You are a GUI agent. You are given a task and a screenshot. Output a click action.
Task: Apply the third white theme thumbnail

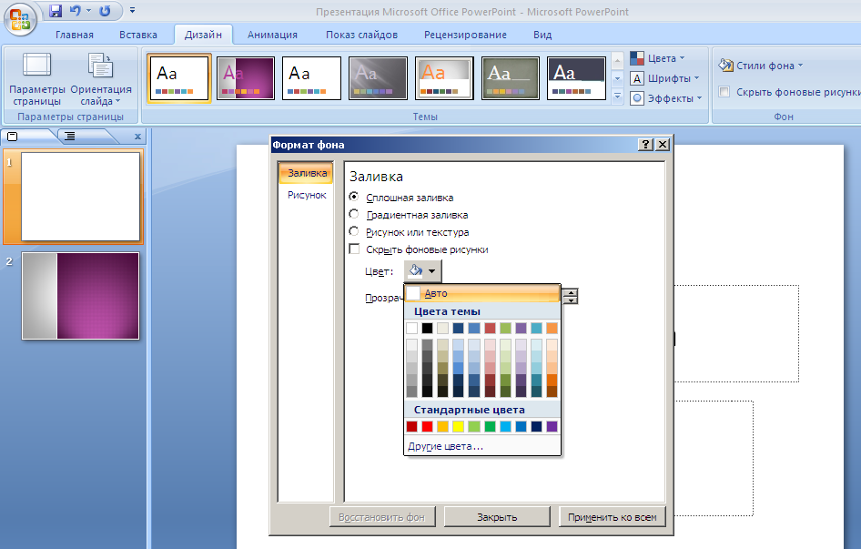tap(311, 78)
